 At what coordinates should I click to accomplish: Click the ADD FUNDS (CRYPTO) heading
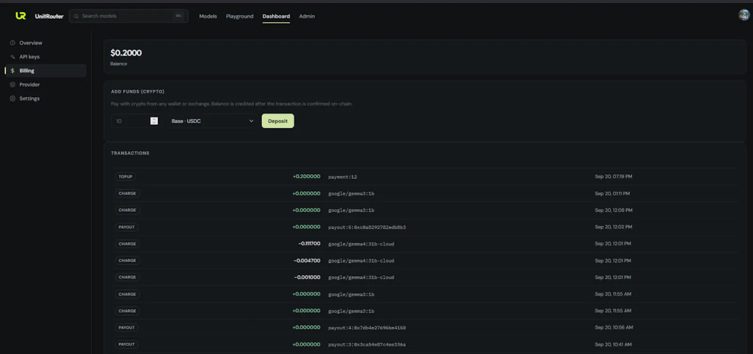pyautogui.click(x=137, y=92)
